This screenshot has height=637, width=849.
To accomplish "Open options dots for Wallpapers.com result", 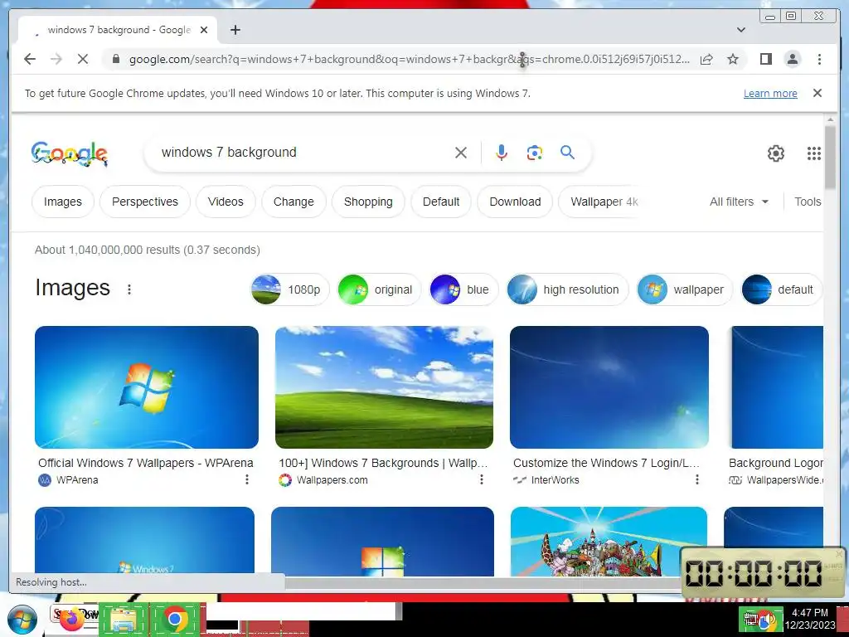I will click(482, 479).
